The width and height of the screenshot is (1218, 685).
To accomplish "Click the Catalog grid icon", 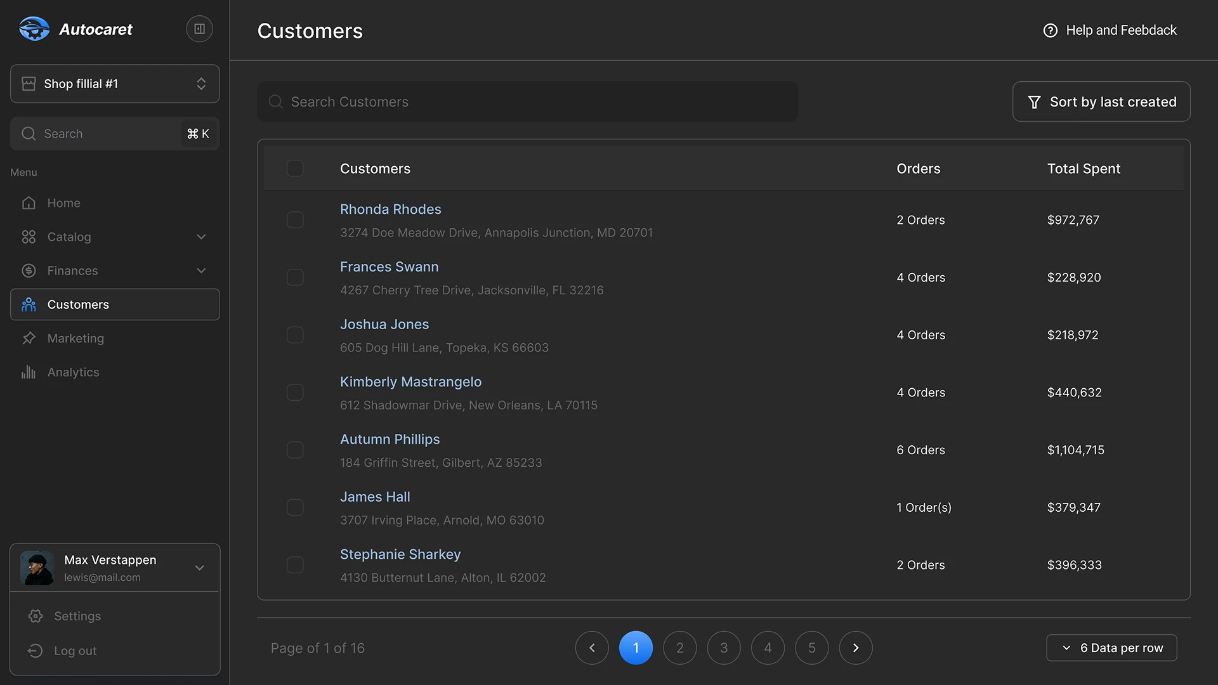I will [29, 237].
